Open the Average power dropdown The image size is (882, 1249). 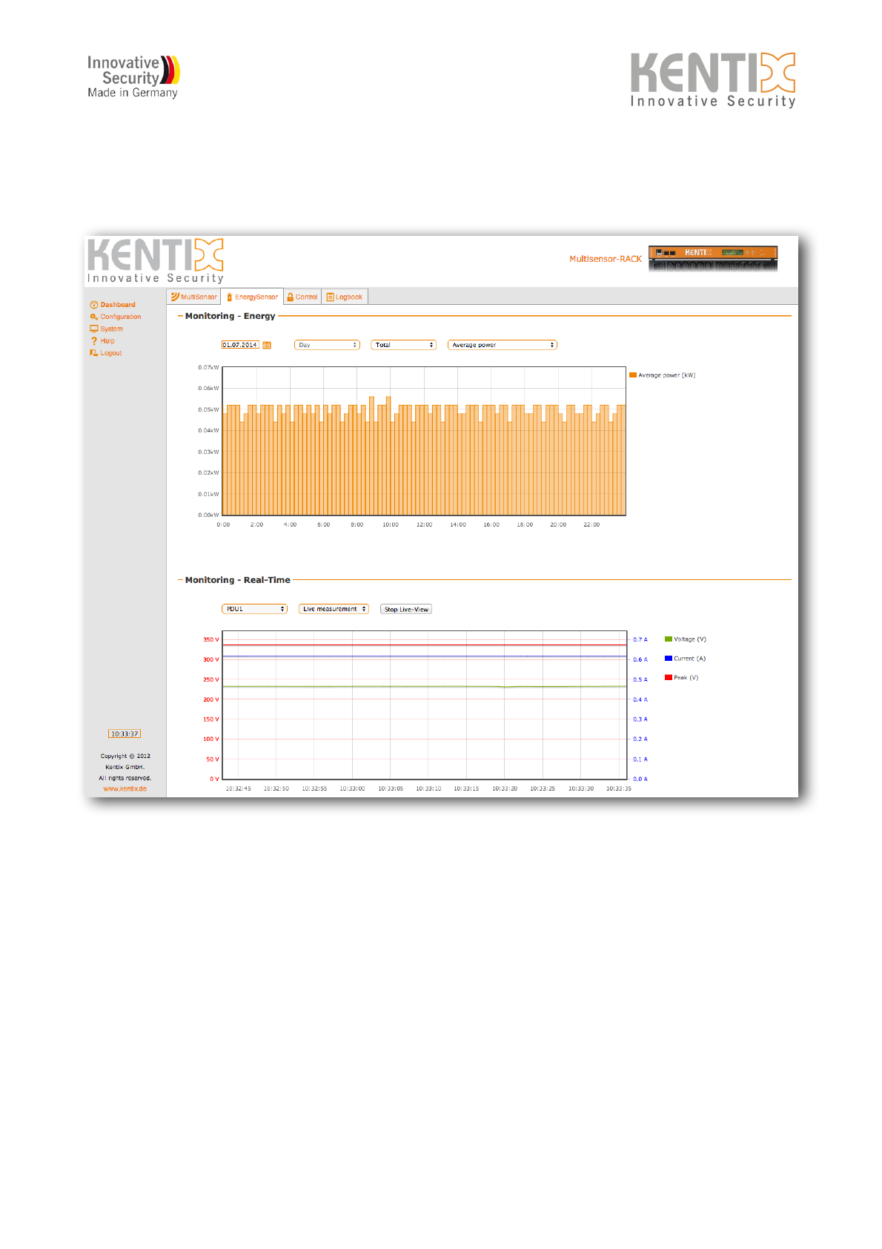point(503,345)
